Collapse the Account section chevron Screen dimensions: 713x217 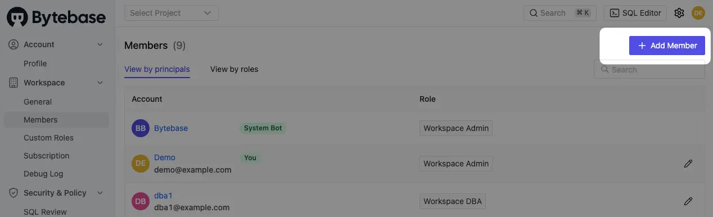click(x=100, y=44)
